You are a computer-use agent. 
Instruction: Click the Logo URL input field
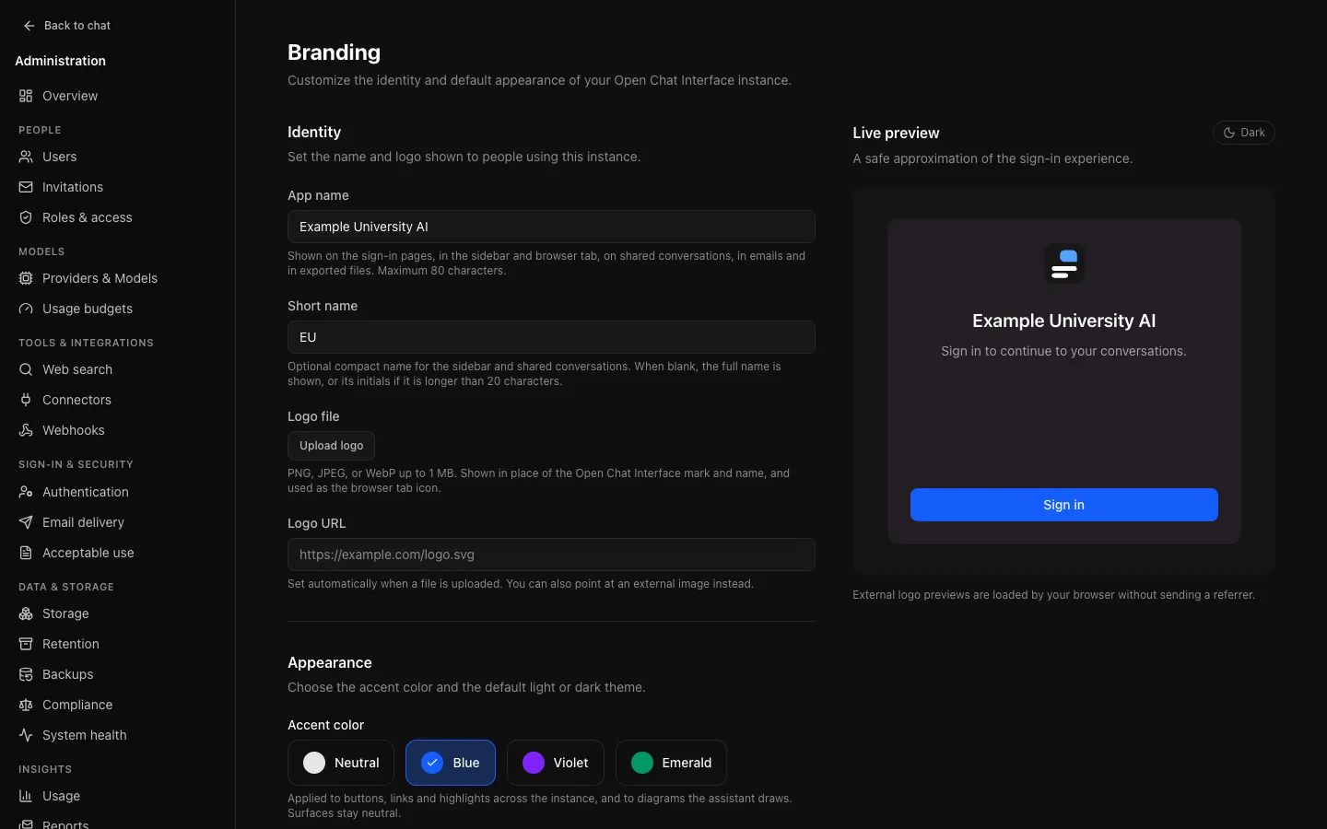point(551,555)
